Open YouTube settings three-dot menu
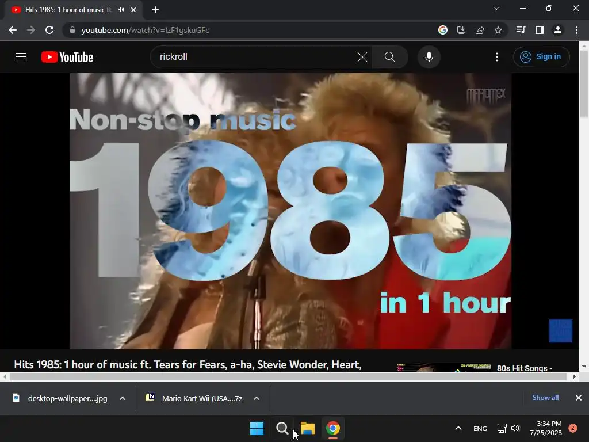 tap(496, 57)
